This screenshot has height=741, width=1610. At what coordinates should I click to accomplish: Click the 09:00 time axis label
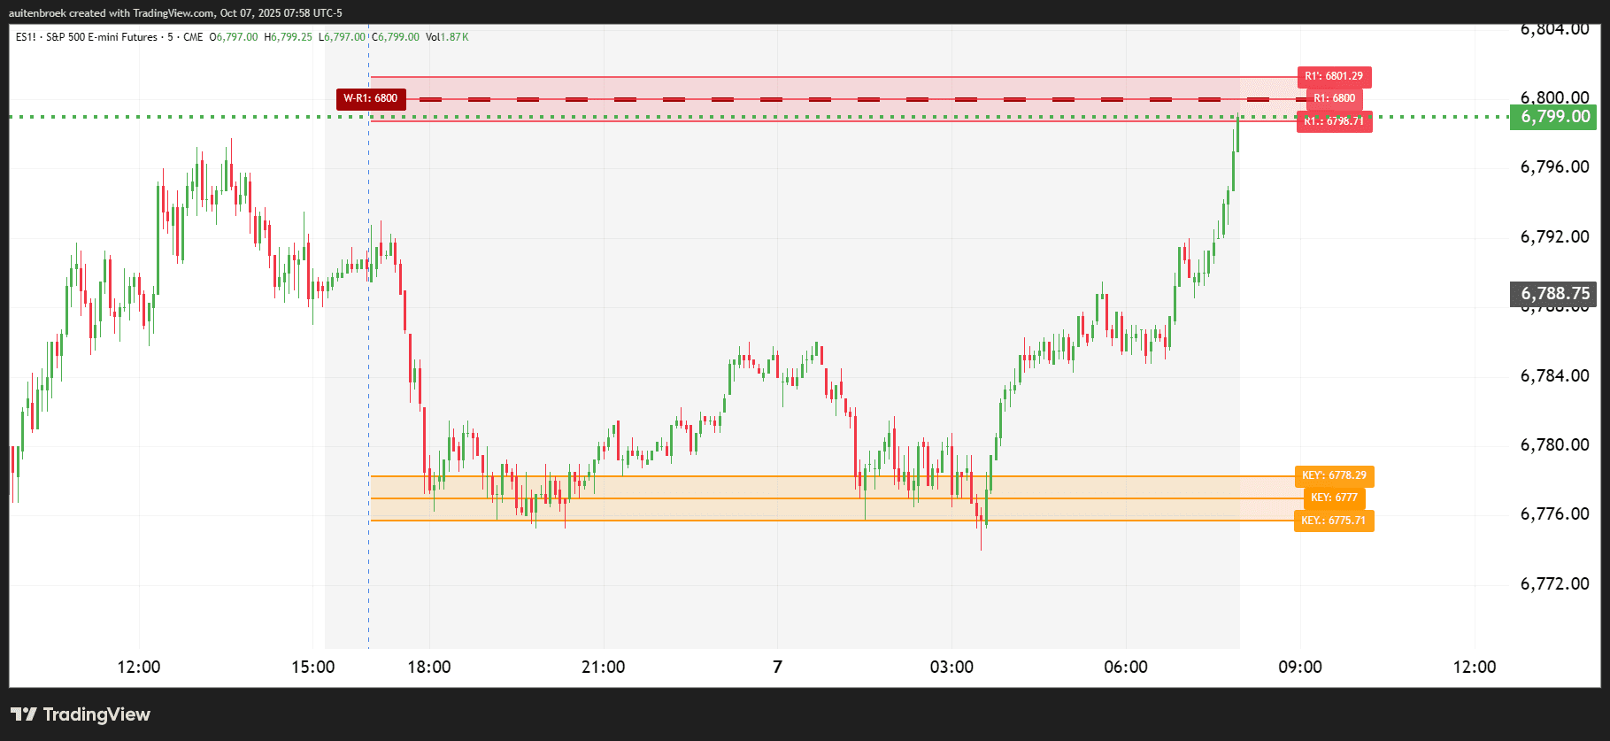click(1299, 667)
